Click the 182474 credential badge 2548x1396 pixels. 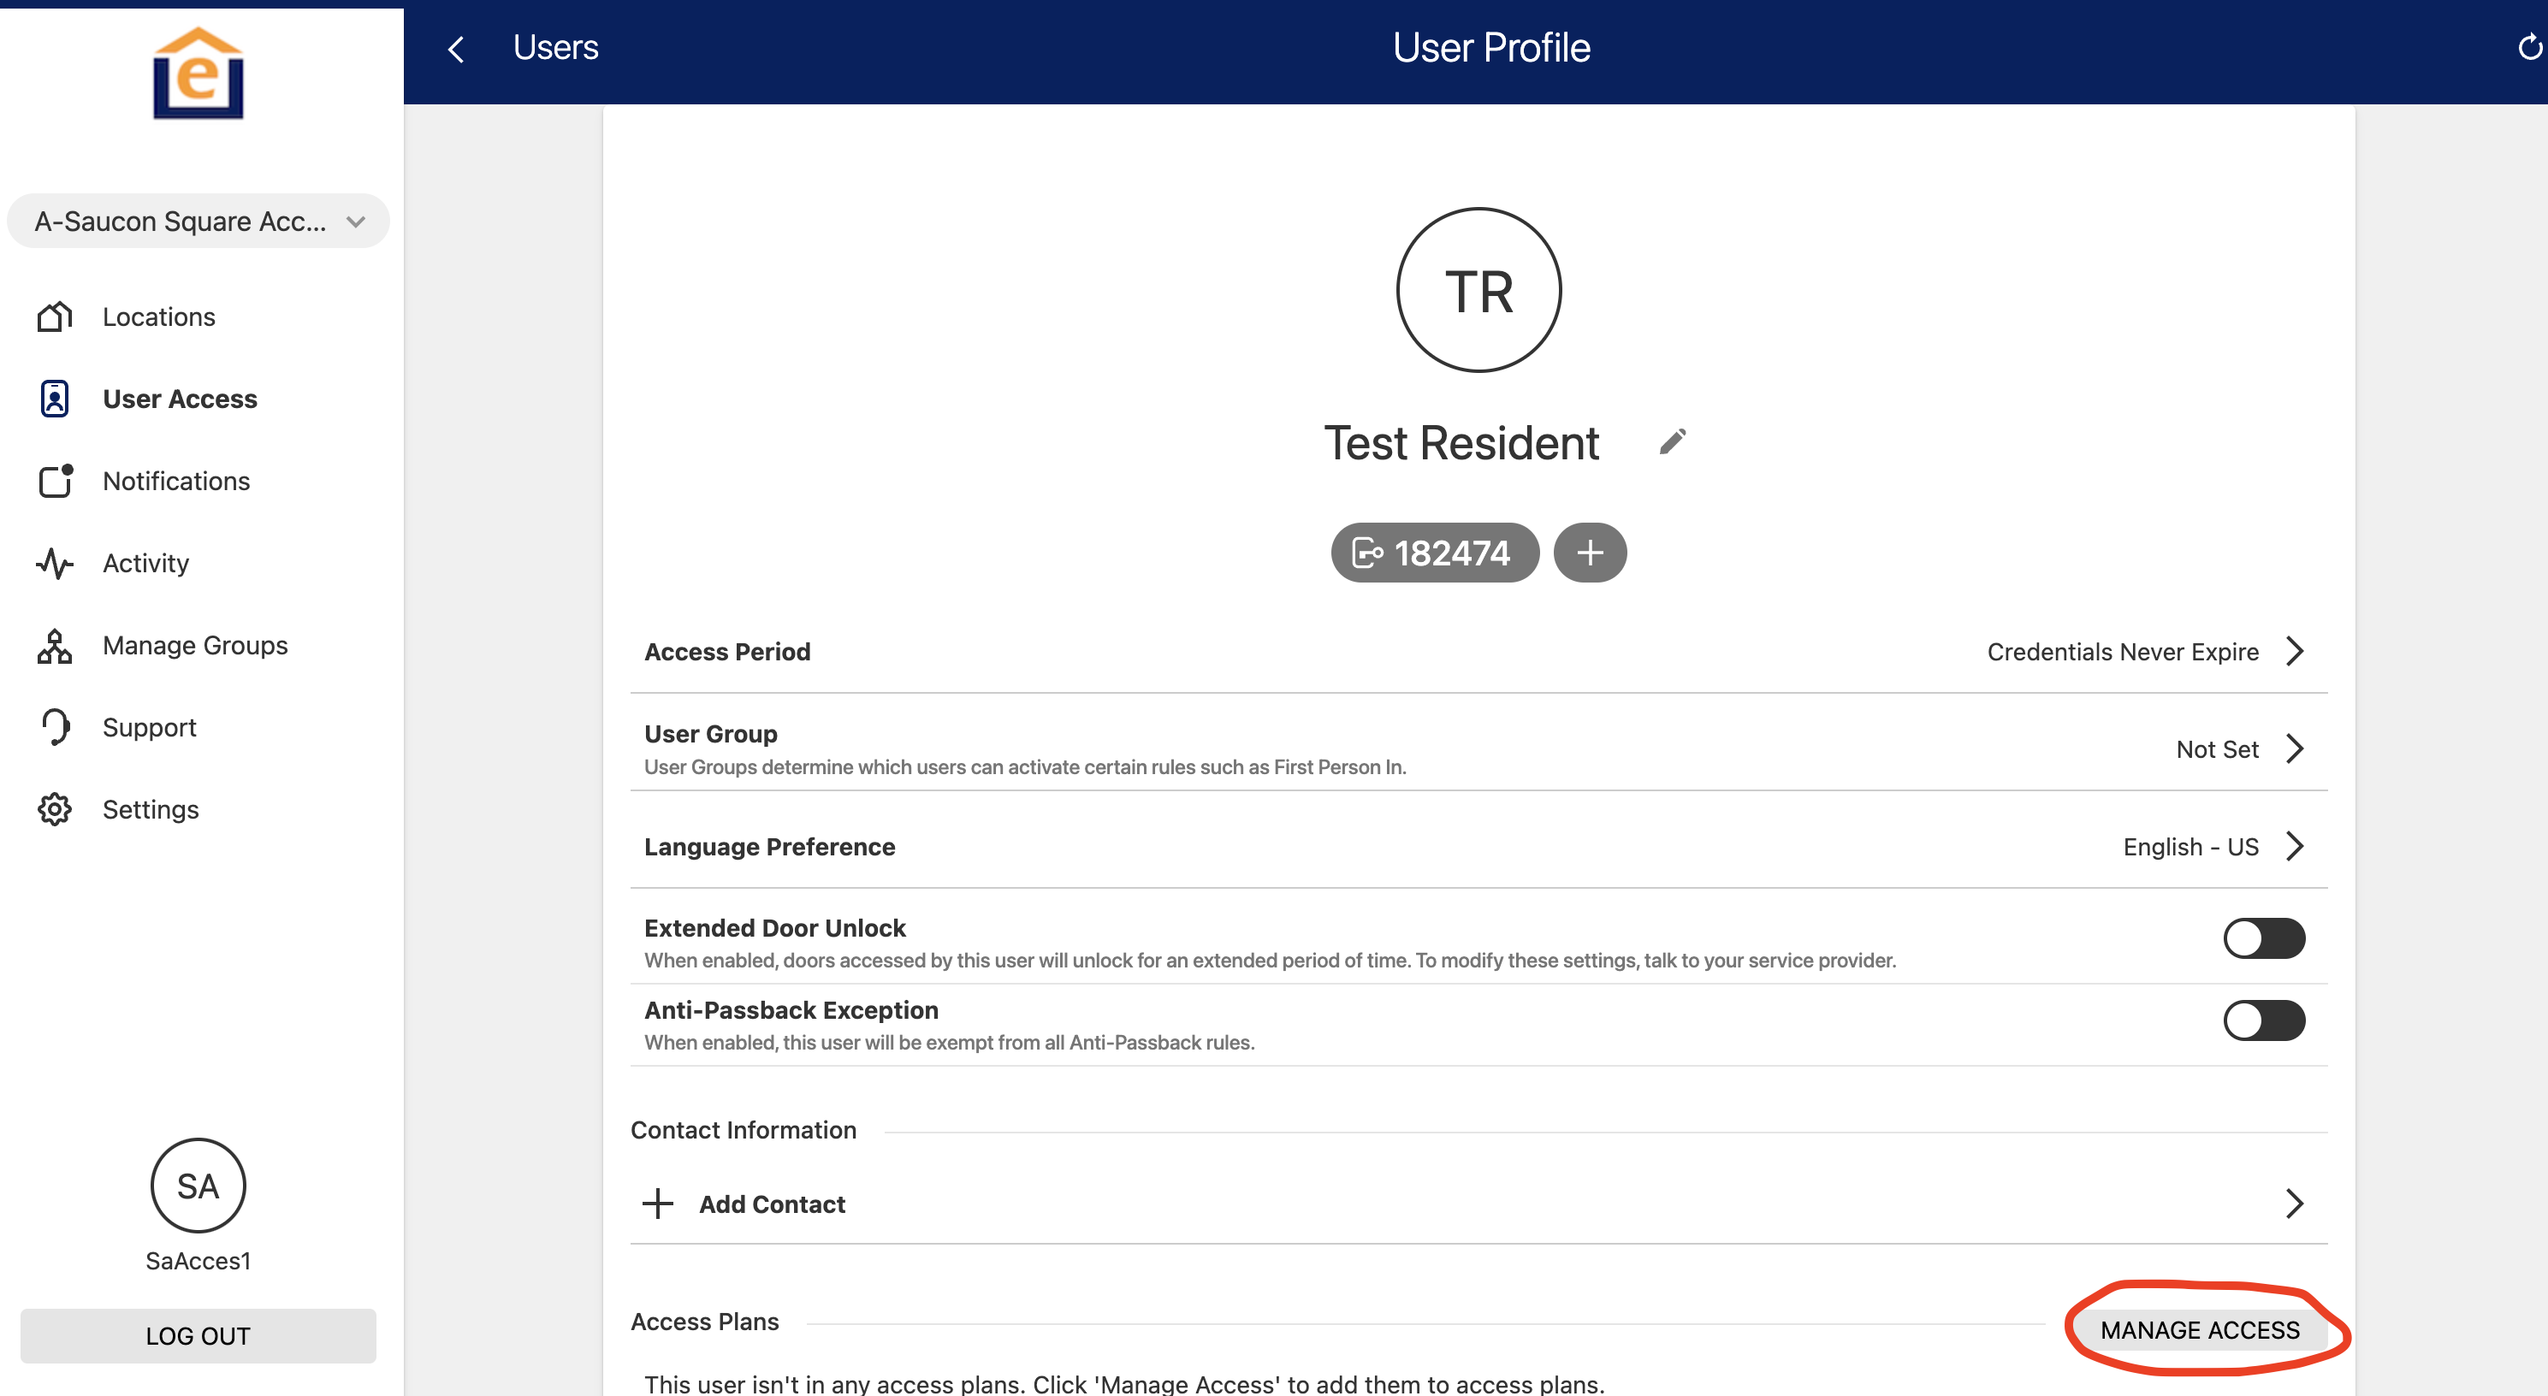(1433, 553)
